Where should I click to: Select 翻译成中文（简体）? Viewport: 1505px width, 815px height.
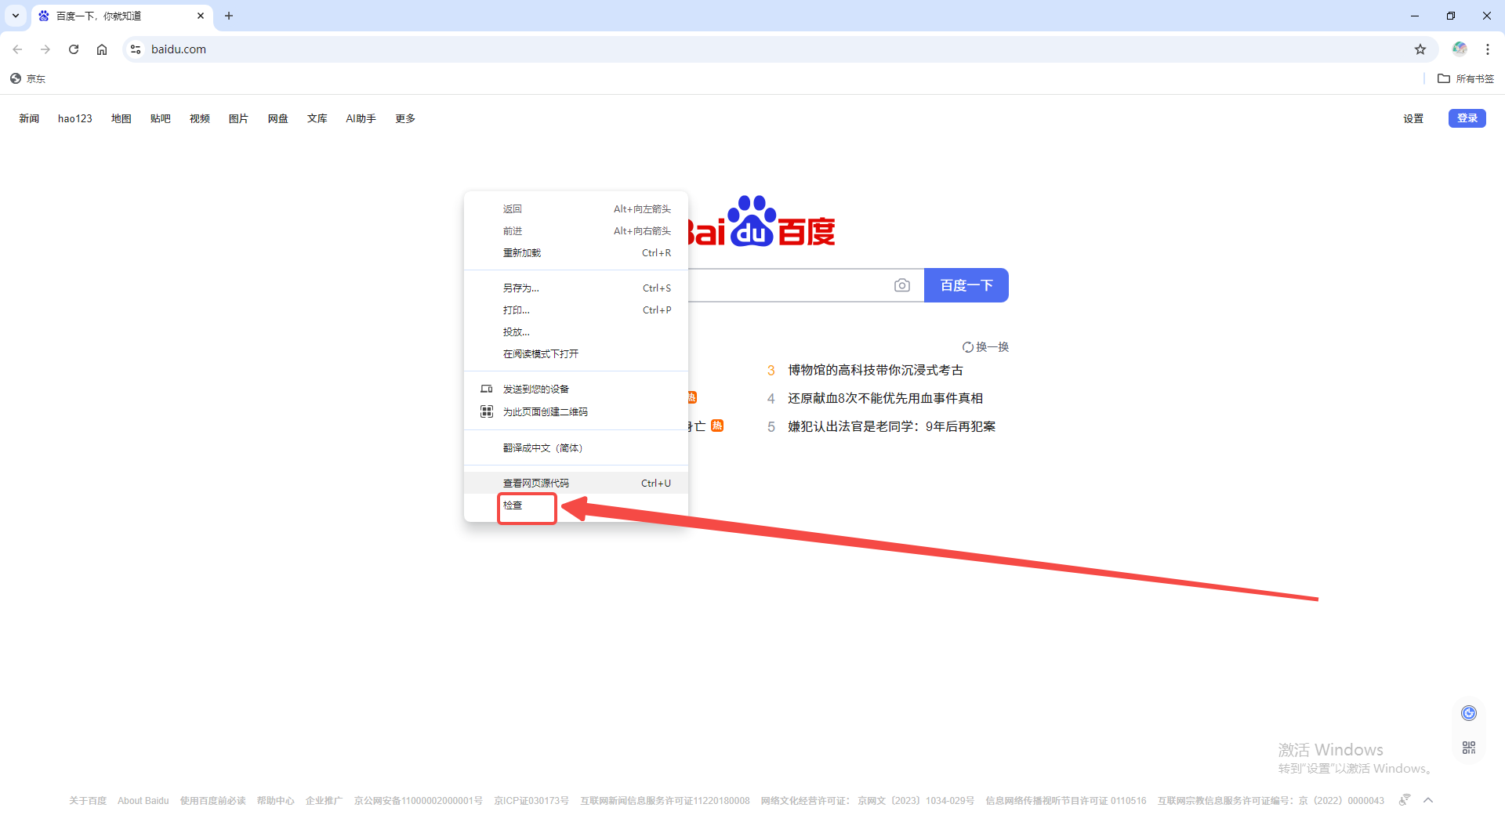(576, 448)
